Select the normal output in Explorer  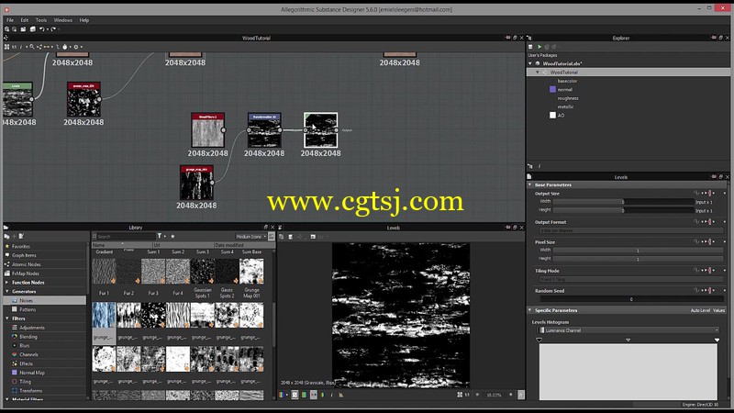564,89
